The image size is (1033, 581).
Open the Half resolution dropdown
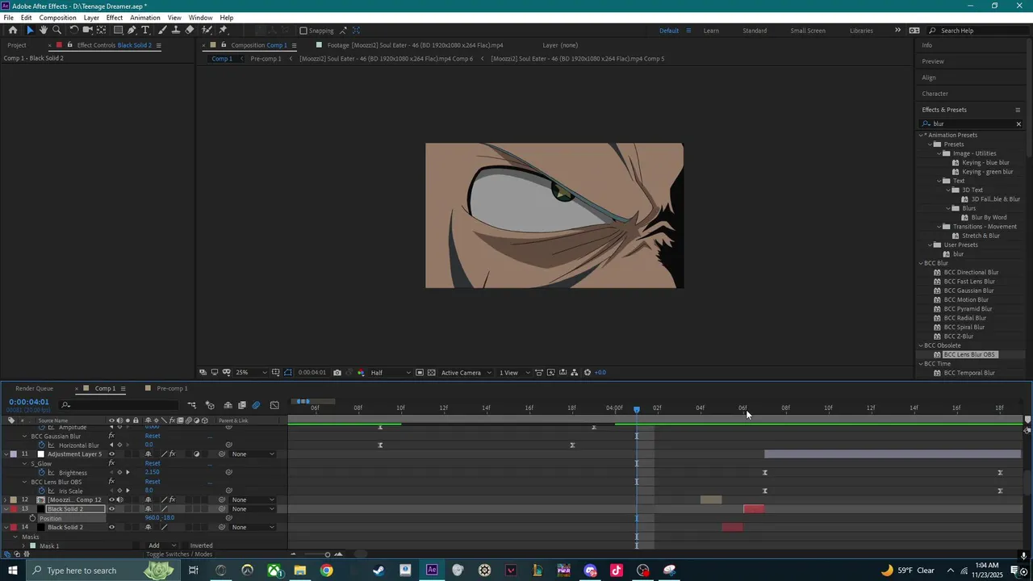[x=390, y=373]
